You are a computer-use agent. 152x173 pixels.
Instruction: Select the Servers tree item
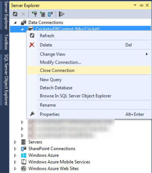point(35,142)
